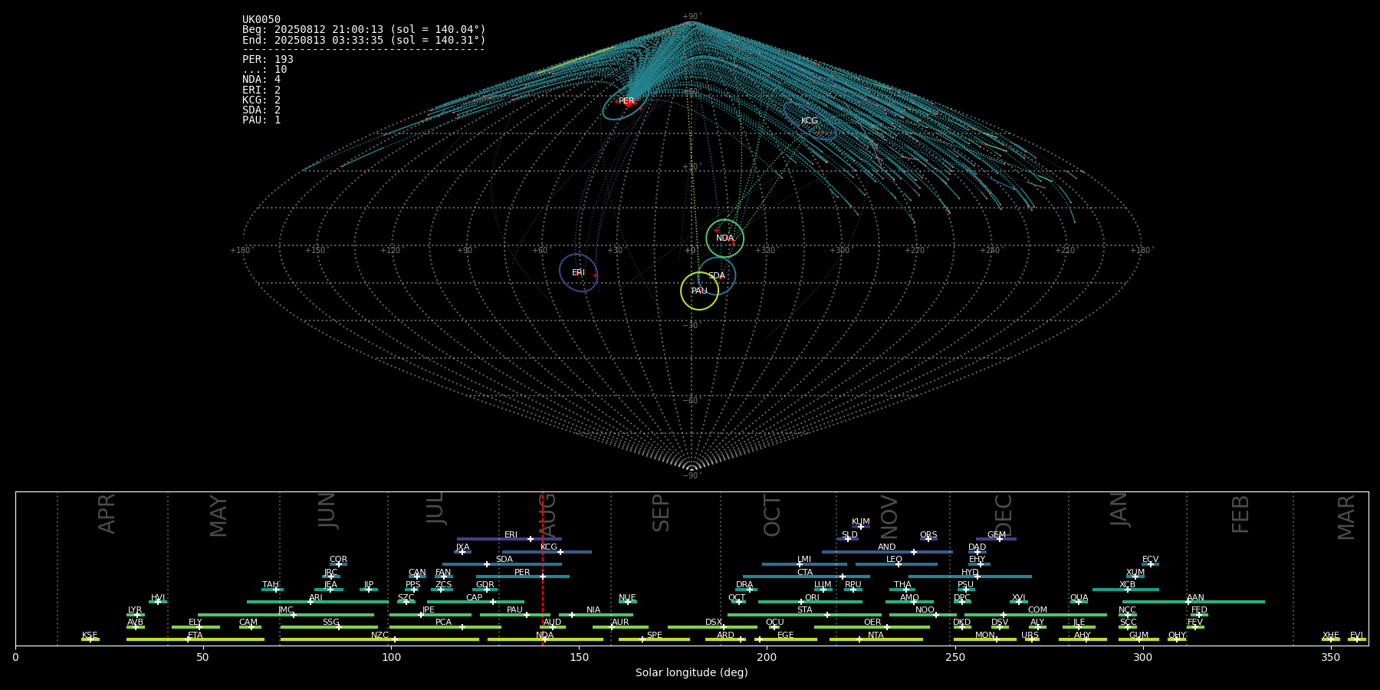Select the End: 20250813 03:33:35 line
This screenshot has width=1380, height=690.
click(364, 40)
